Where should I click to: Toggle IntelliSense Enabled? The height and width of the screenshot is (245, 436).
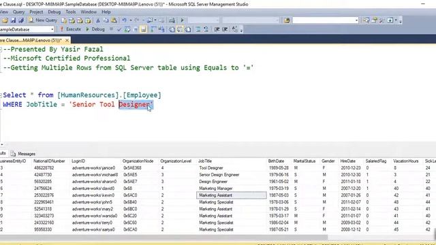(x=143, y=29)
